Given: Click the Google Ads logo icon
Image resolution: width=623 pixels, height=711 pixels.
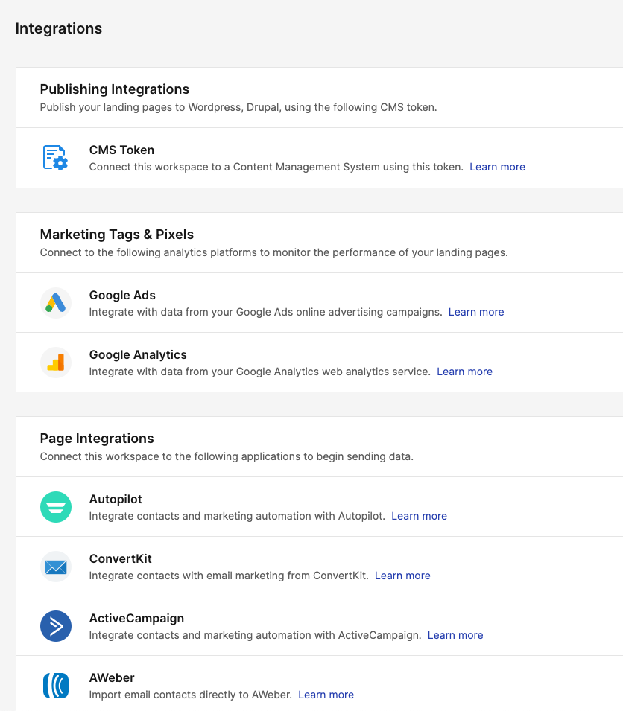Looking at the screenshot, I should [55, 303].
